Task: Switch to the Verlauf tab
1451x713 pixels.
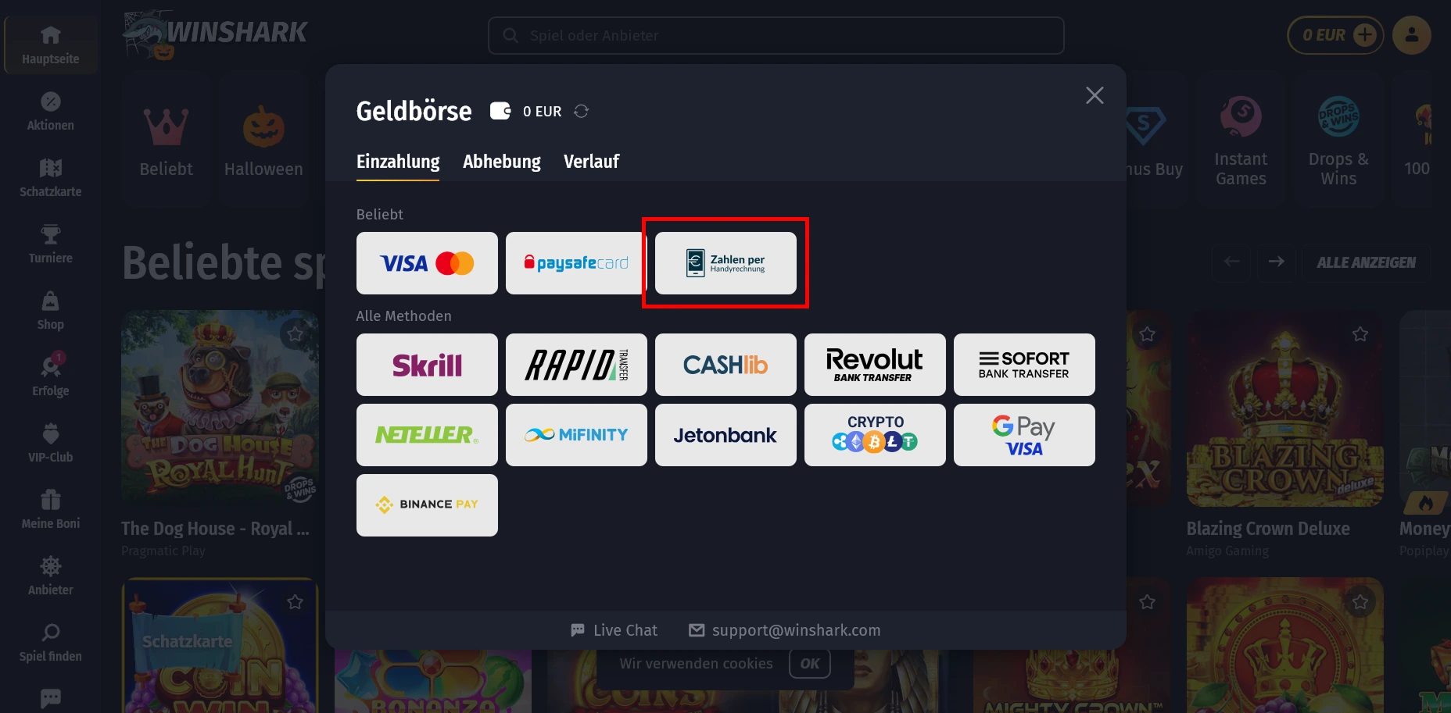Action: pyautogui.click(x=591, y=162)
